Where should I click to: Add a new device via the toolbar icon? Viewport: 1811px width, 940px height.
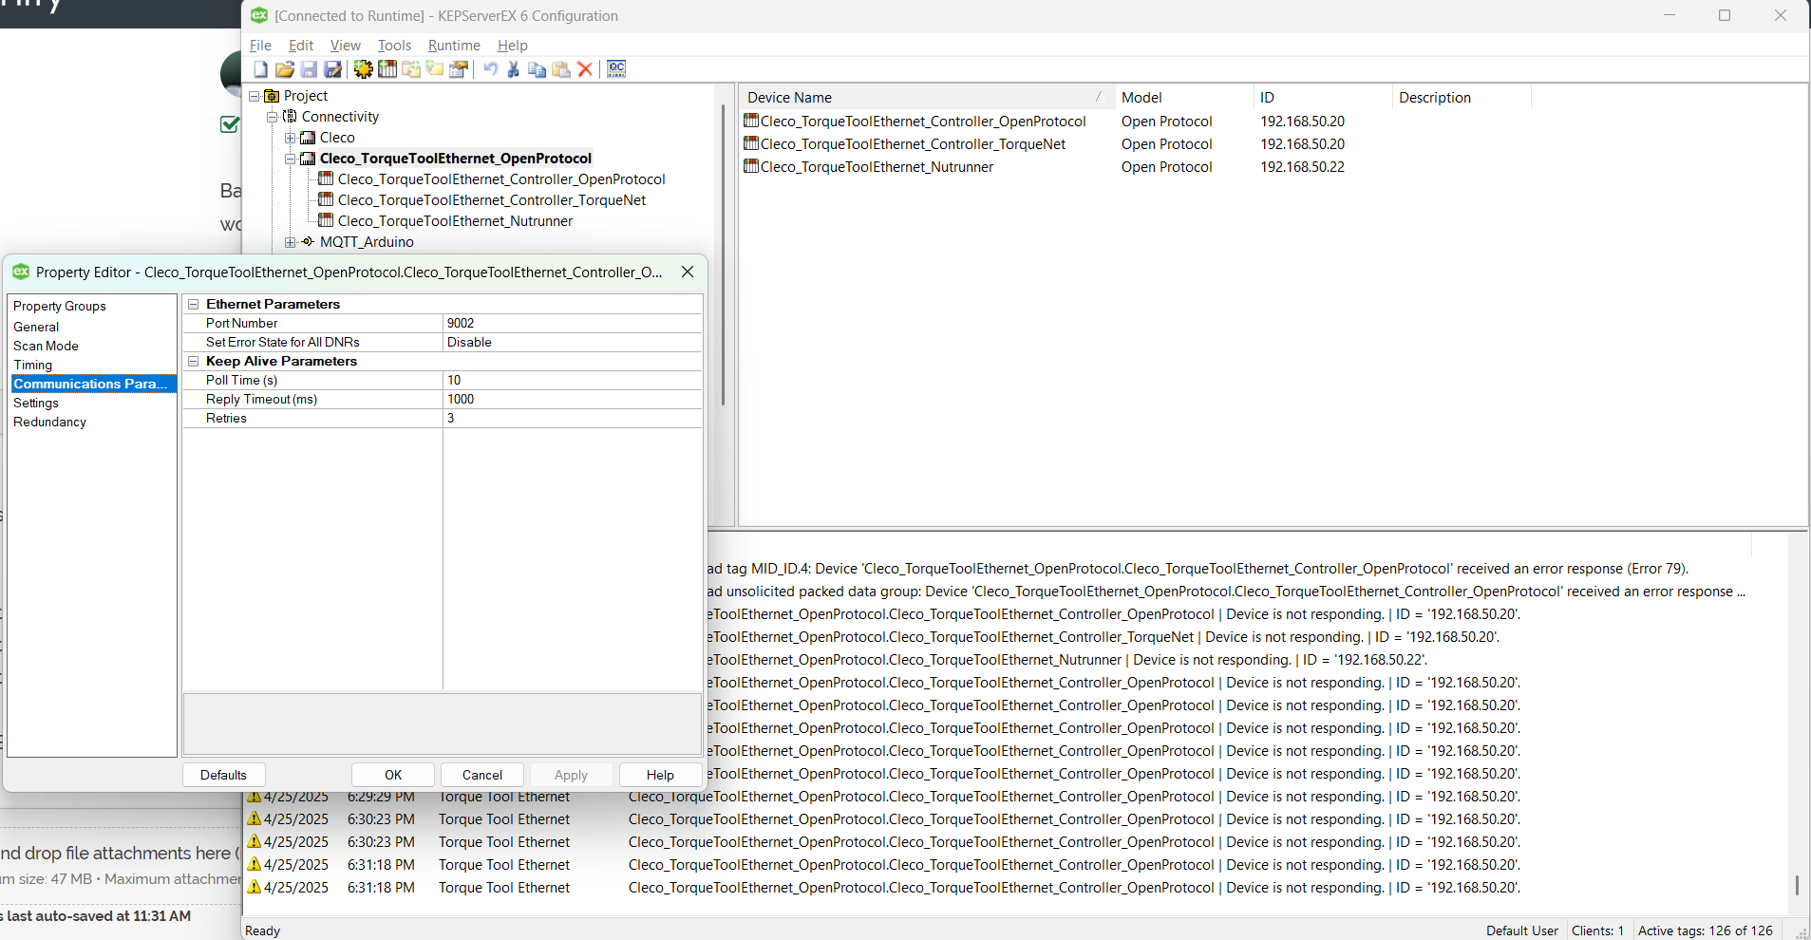(387, 69)
